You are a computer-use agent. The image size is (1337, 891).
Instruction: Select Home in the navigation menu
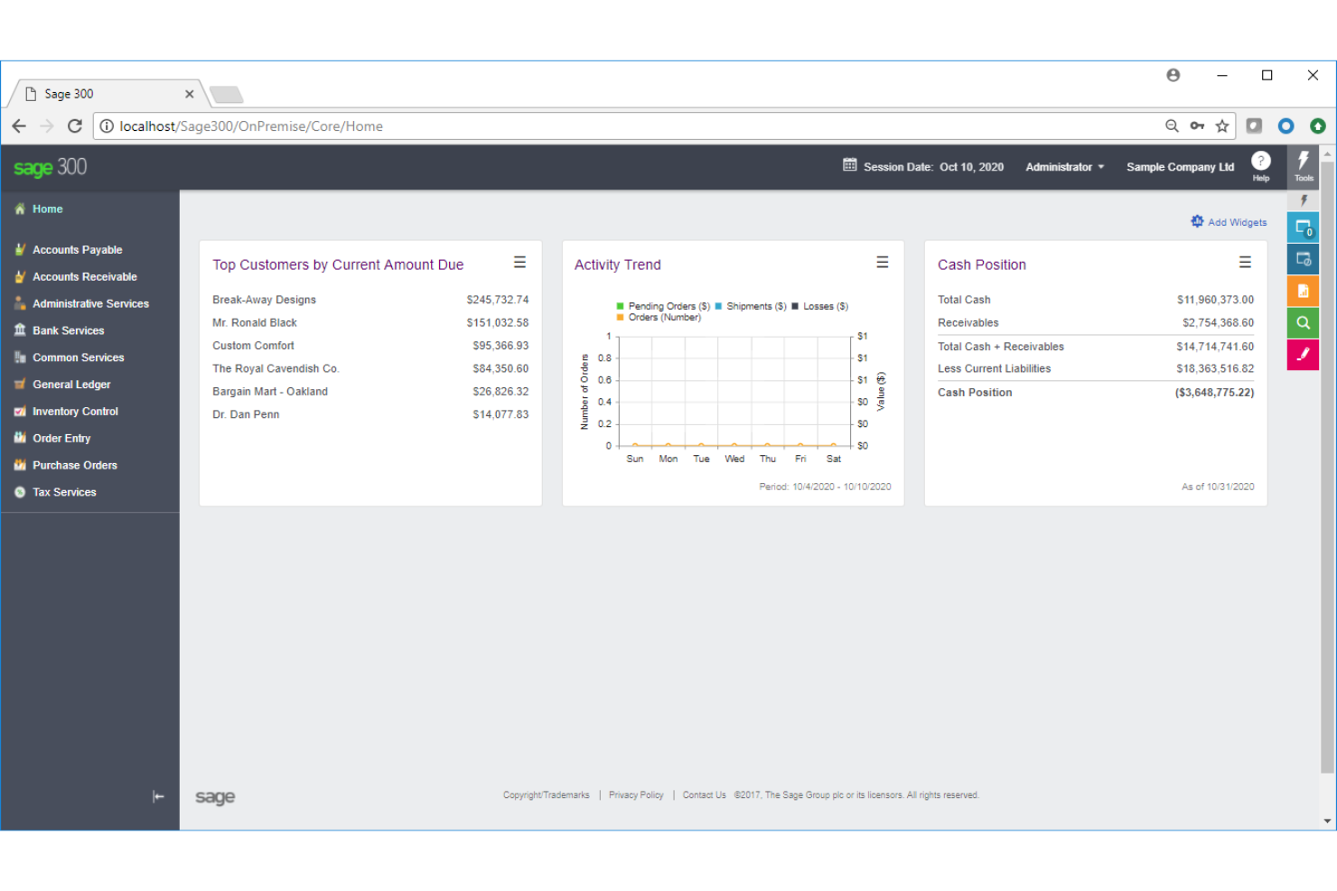pyautogui.click(x=45, y=209)
